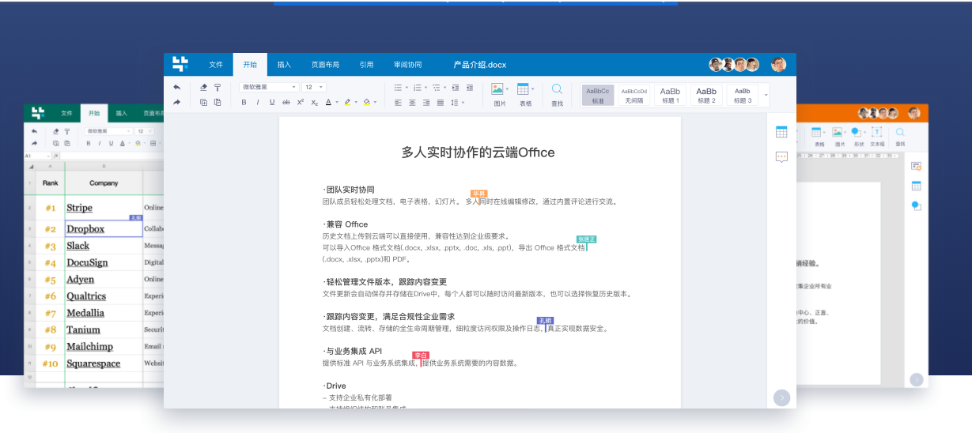This screenshot has height=433, width=972.
Task: Open font size 12 dropdown in document editor
Action: pyautogui.click(x=314, y=87)
